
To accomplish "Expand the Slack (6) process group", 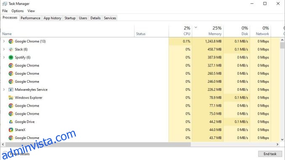I will (x=4, y=50).
